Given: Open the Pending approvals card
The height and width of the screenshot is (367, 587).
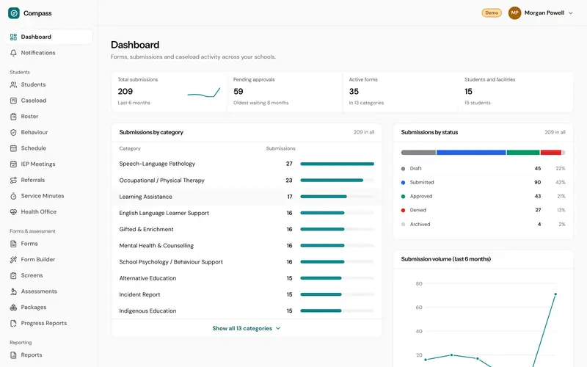Looking at the screenshot, I should click(285, 92).
